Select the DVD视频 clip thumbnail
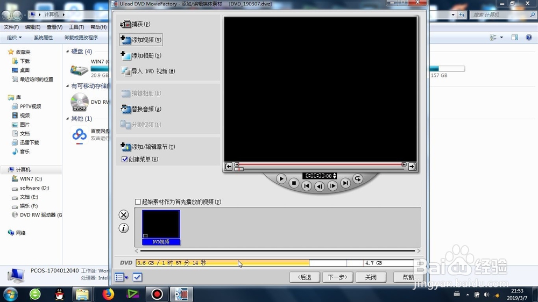 click(161, 227)
